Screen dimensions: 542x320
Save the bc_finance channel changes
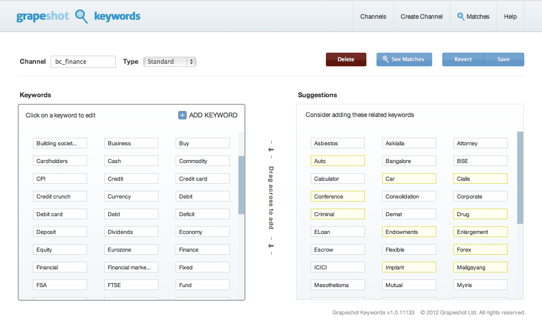tap(504, 59)
